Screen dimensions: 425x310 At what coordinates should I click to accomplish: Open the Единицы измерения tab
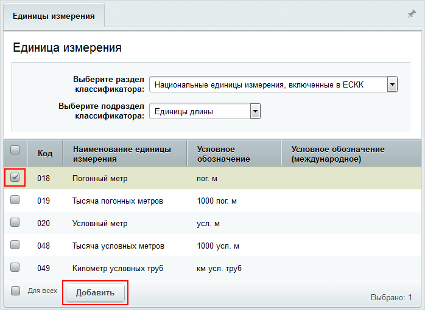pyautogui.click(x=54, y=15)
